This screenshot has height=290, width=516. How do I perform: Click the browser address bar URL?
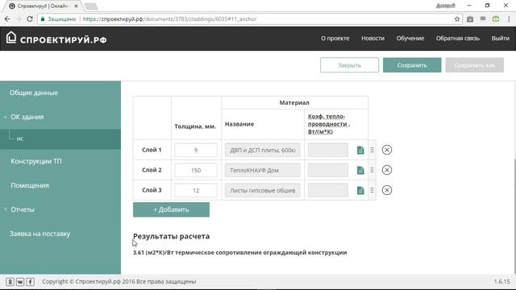(x=169, y=19)
